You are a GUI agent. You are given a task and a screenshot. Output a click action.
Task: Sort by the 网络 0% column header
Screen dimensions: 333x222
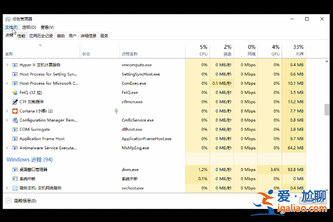246,50
